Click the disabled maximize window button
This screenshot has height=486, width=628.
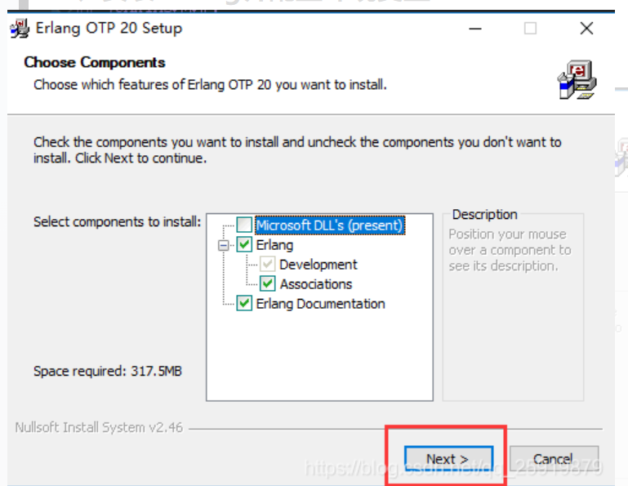click(530, 29)
